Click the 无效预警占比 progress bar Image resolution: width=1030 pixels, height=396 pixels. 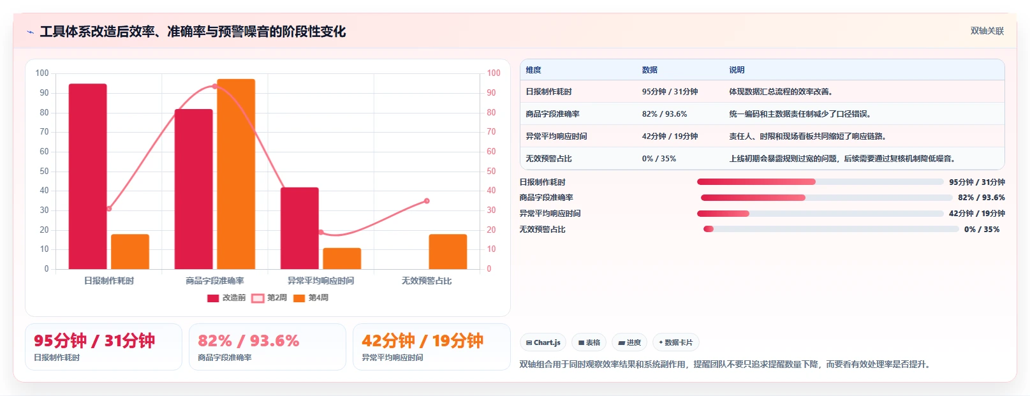pos(831,229)
